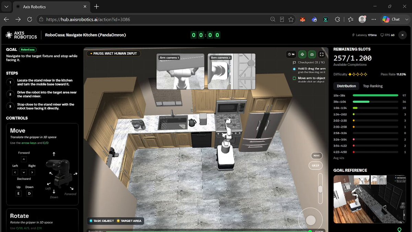Open the immersive reader icon
The image size is (412, 232).
[282, 19]
